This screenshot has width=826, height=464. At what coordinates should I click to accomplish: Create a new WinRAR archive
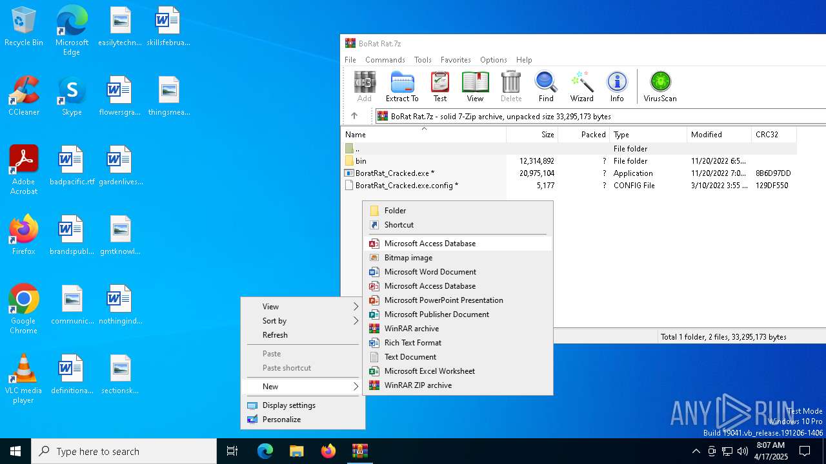458,328
